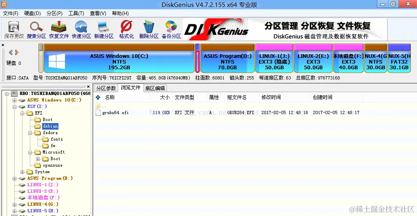Click the fw folder icon in tree
Image resolution: width=417 pixels, height=216 pixels.
45,146
